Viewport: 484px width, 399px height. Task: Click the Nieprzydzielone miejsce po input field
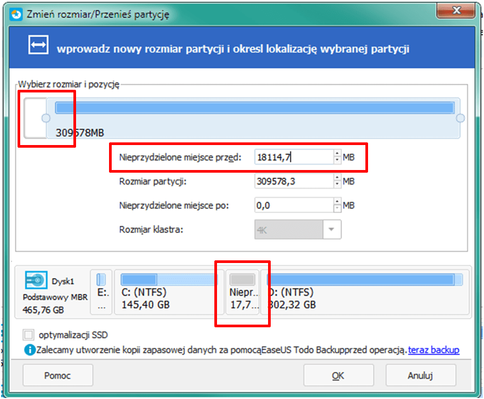[x=294, y=205]
